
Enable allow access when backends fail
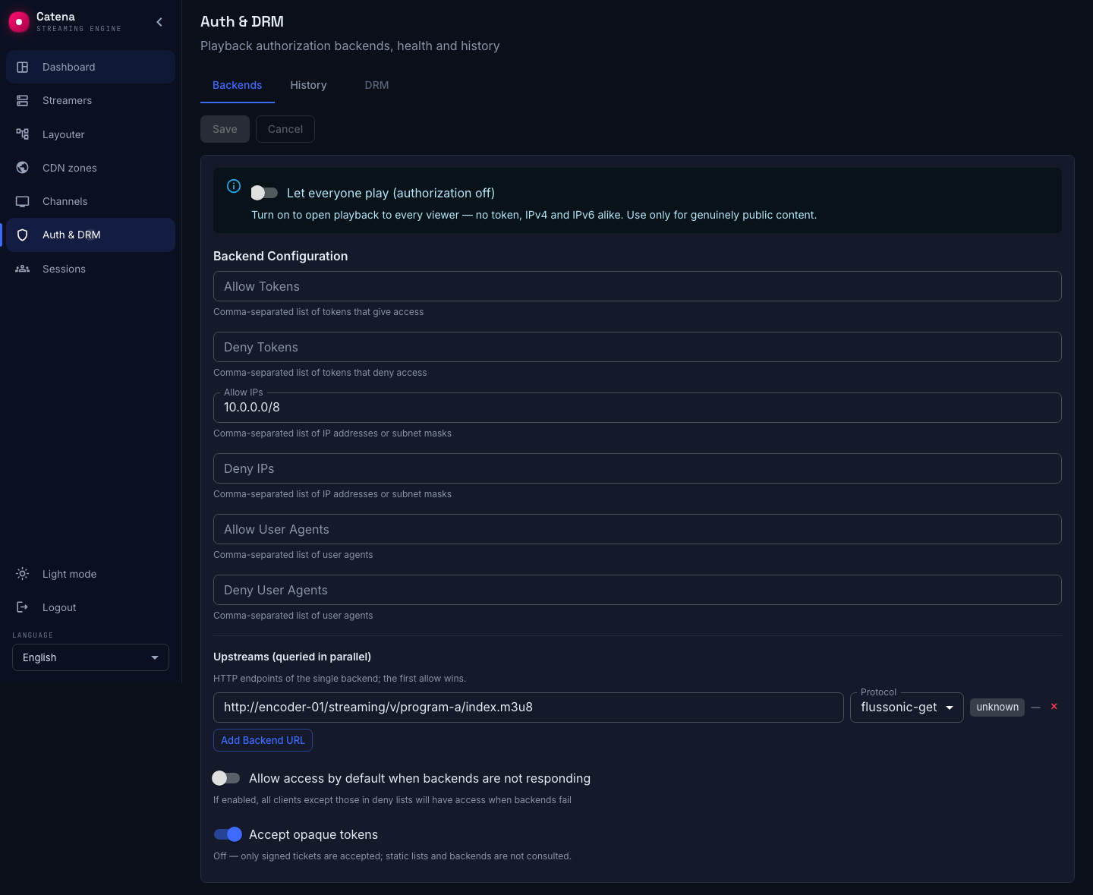click(x=226, y=778)
